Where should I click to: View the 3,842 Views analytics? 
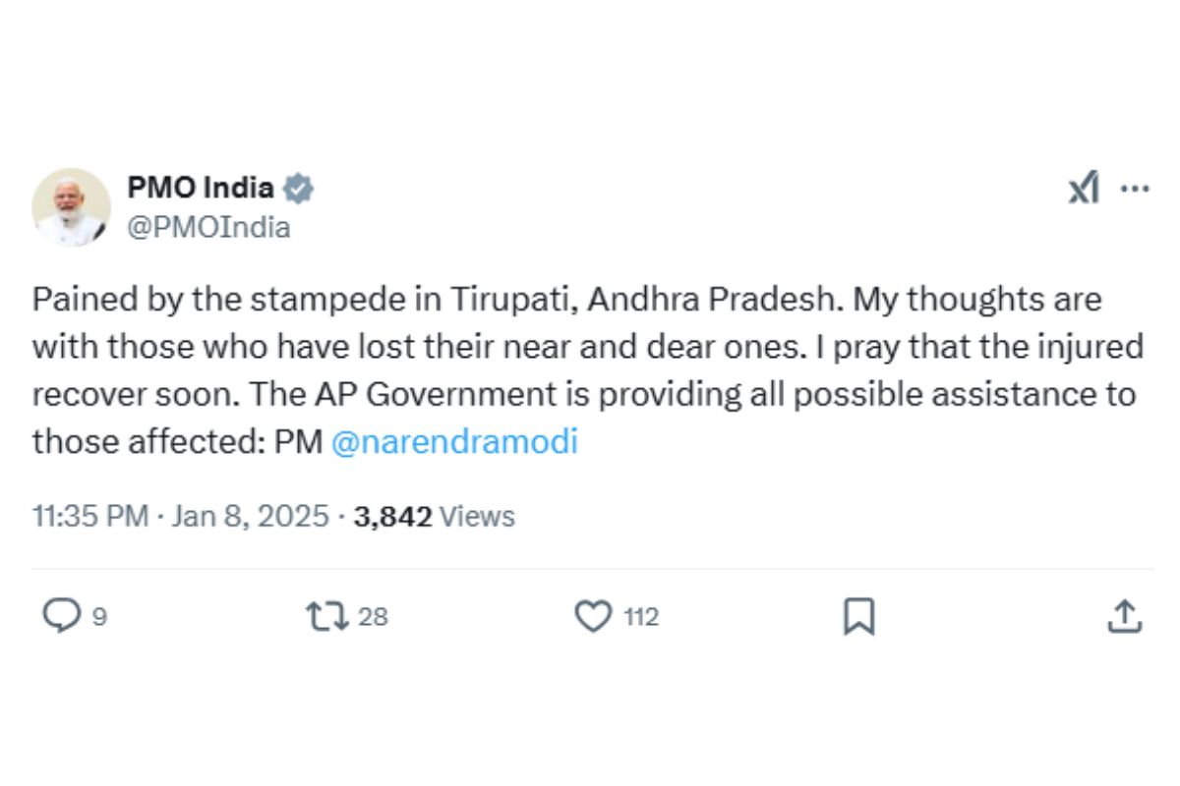(x=393, y=516)
